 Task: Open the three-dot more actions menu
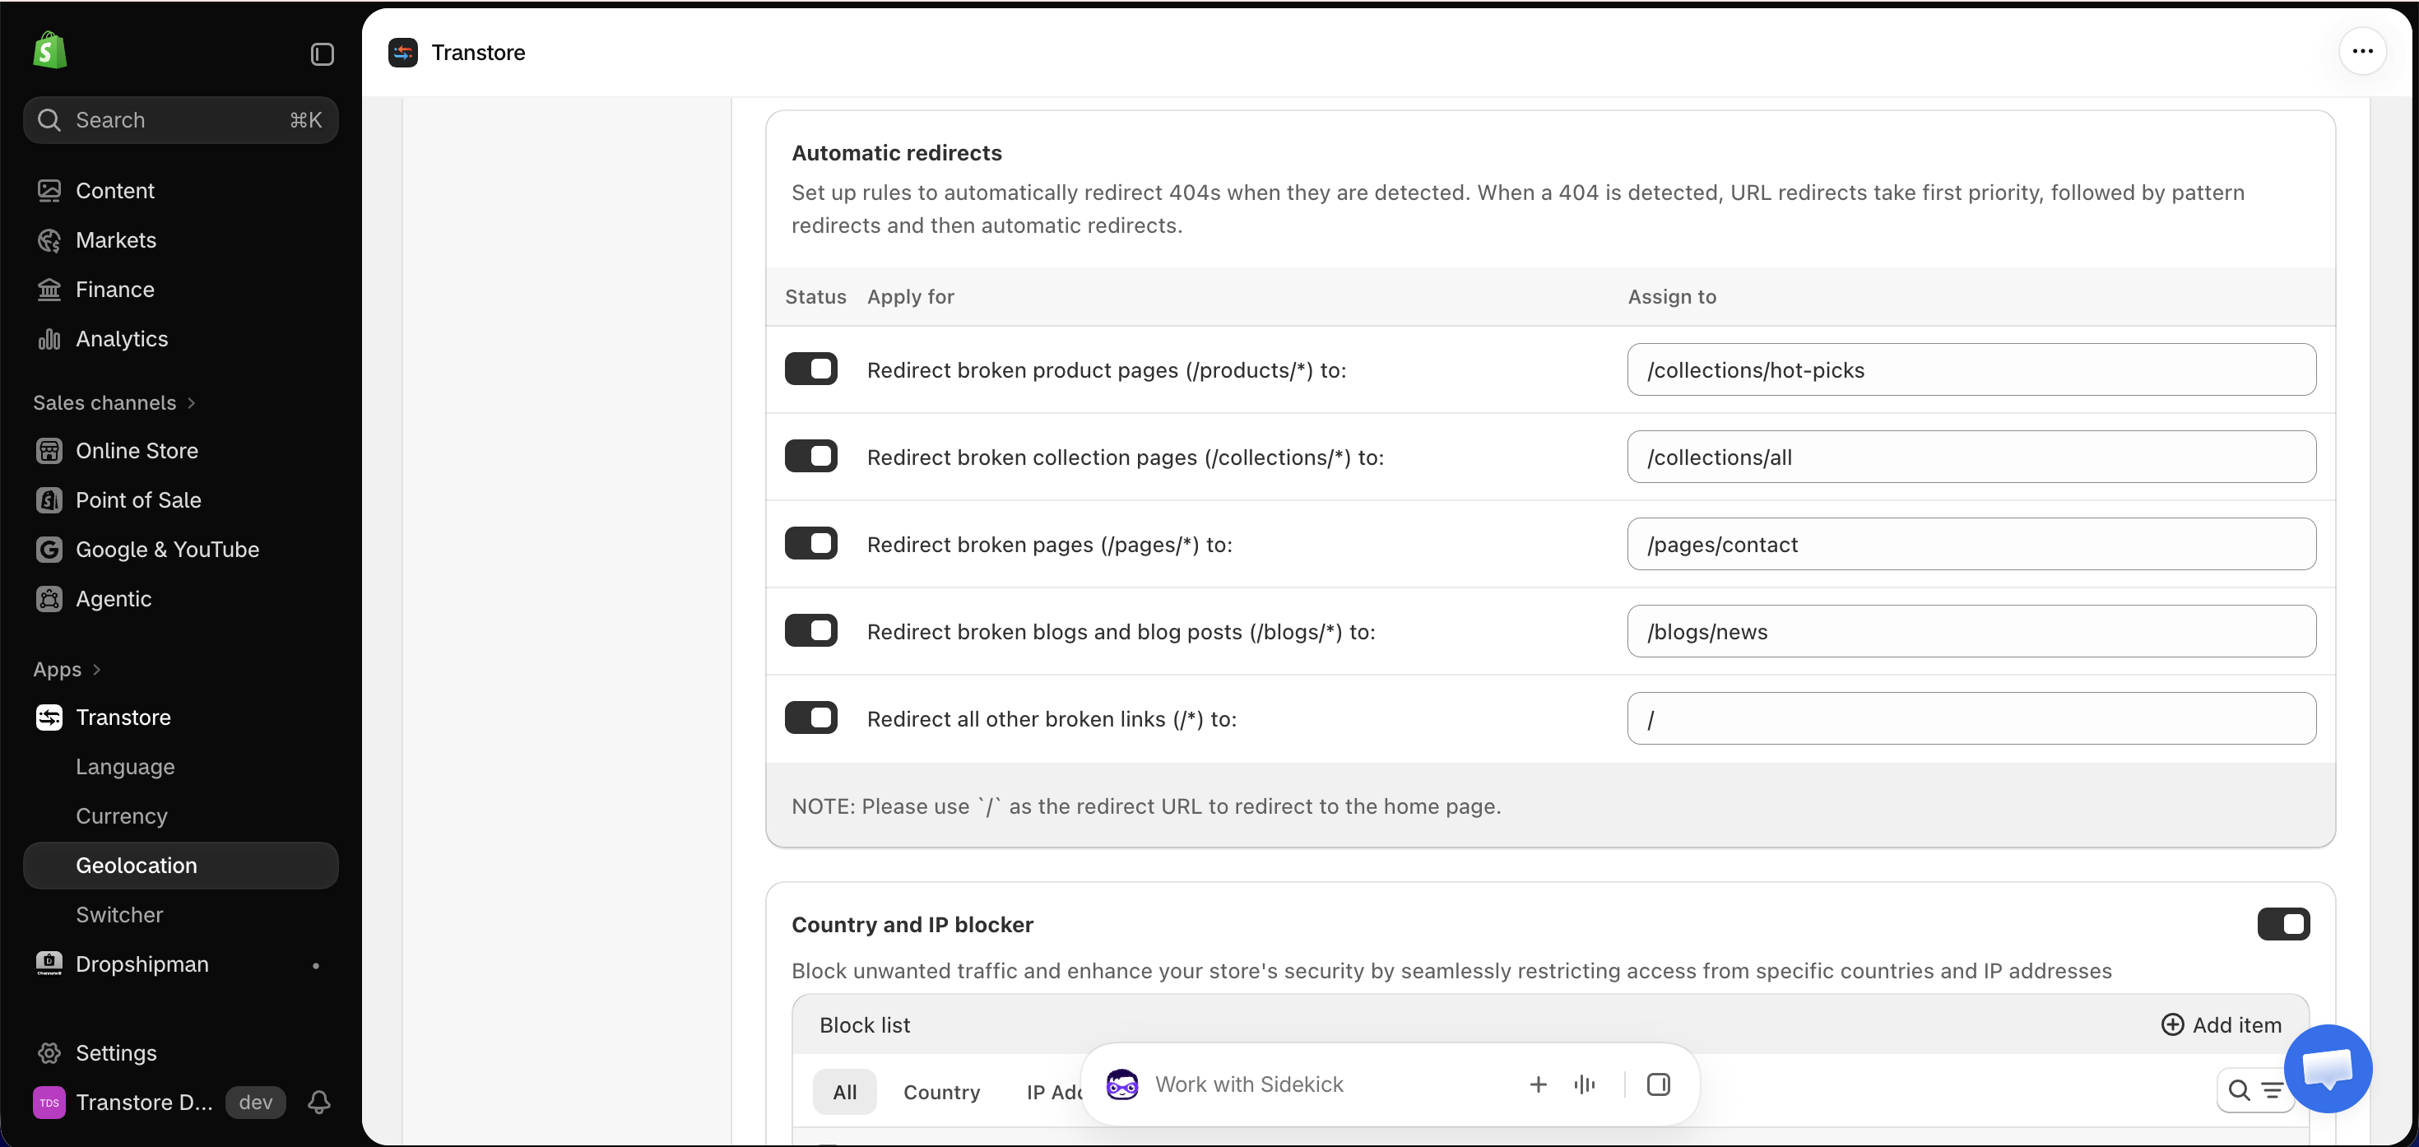2363,51
